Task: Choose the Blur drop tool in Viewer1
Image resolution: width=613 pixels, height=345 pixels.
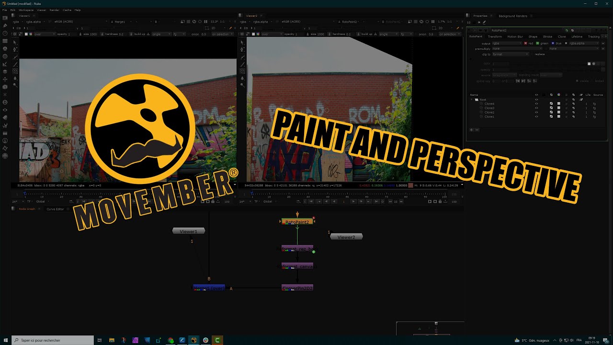Action: click(15, 78)
